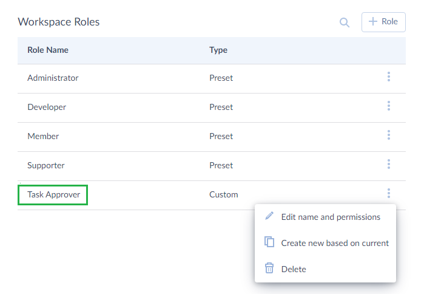The width and height of the screenshot is (424, 294).
Task: Click the Role Name column header
Action: (48, 50)
